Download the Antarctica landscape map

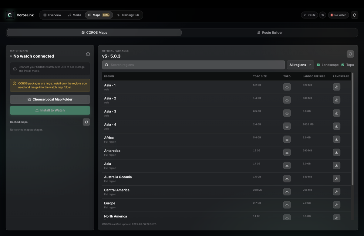(337, 152)
